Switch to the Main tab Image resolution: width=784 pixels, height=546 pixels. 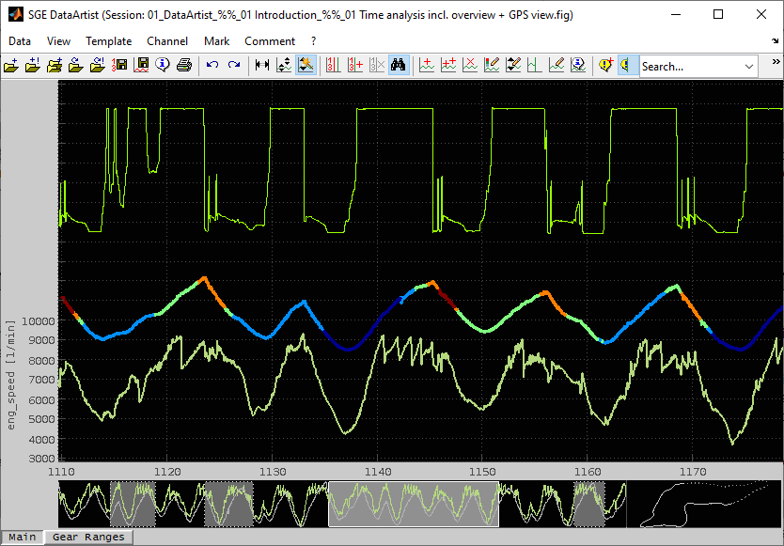coord(23,537)
